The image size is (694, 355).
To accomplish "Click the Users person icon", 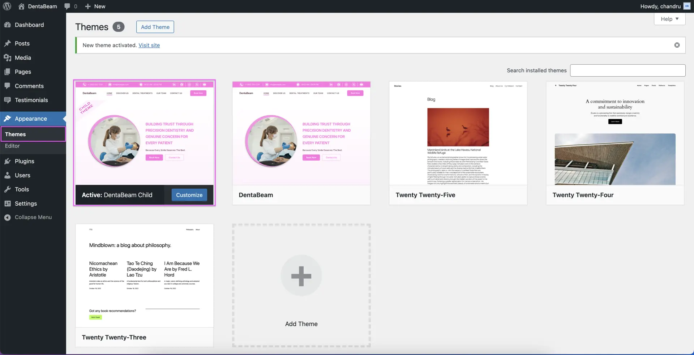I will coord(7,175).
